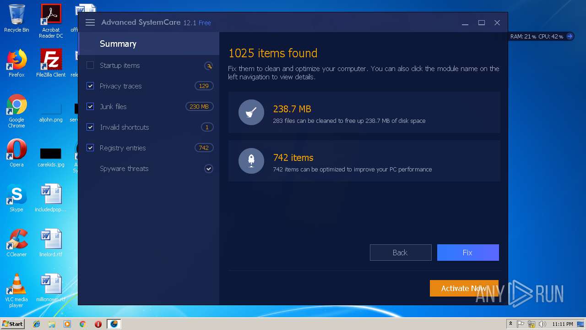The image size is (586, 330).
Task: Click the 742 badge for Registry entries
Action: click(204, 148)
